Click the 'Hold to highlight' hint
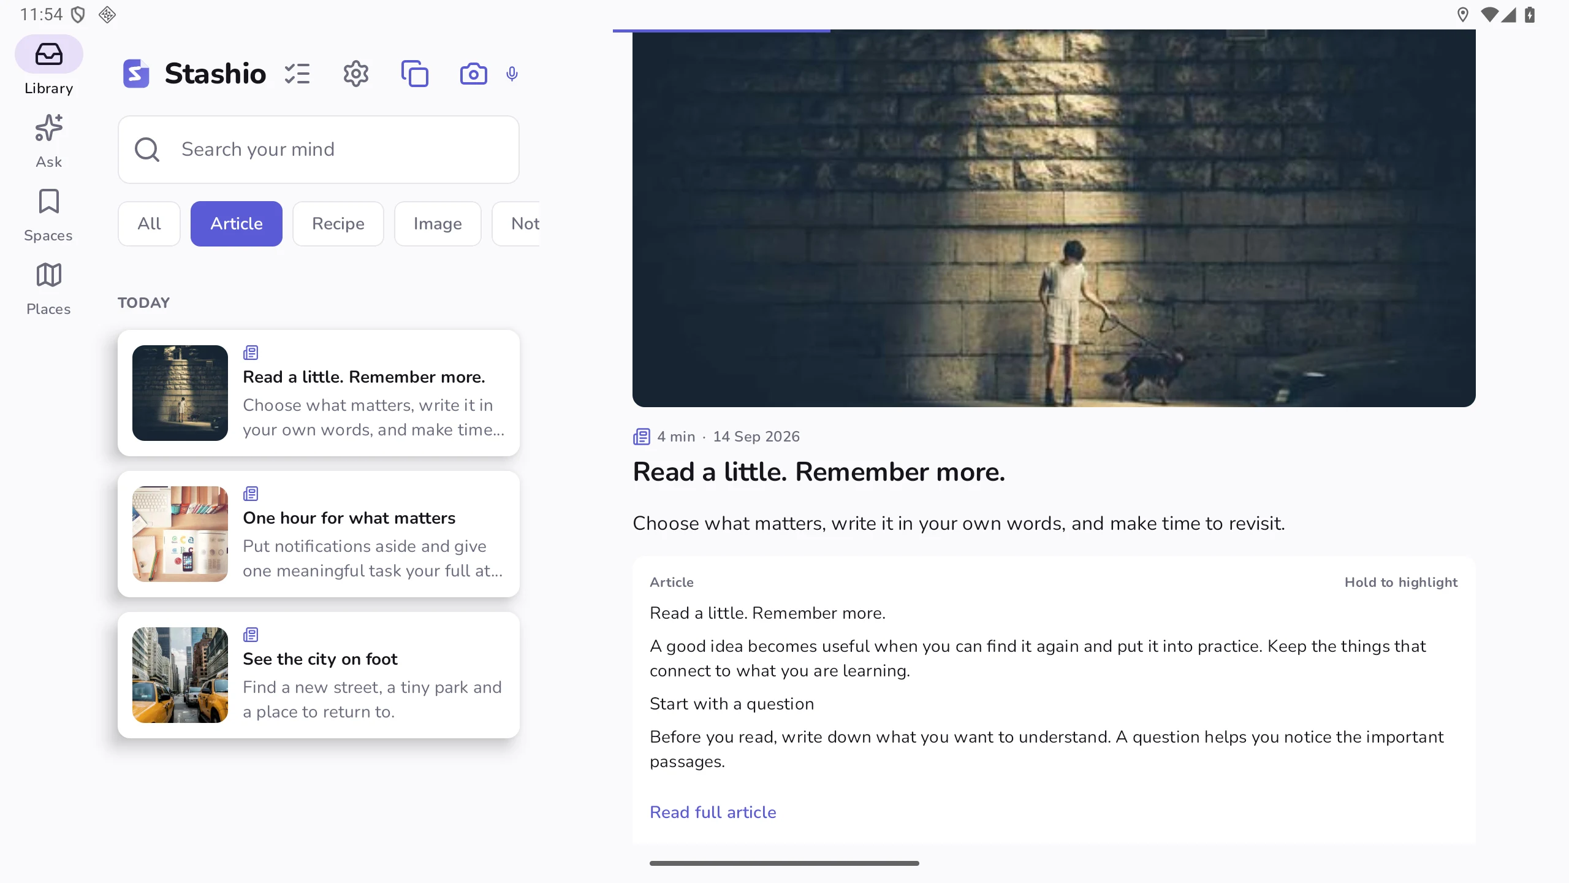 [1401, 583]
